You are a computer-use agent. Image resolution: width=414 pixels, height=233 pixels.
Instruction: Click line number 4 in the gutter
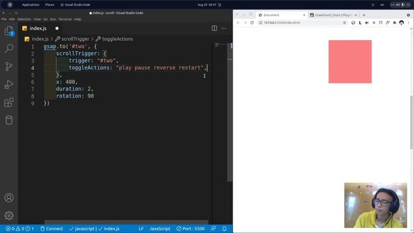pos(32,68)
